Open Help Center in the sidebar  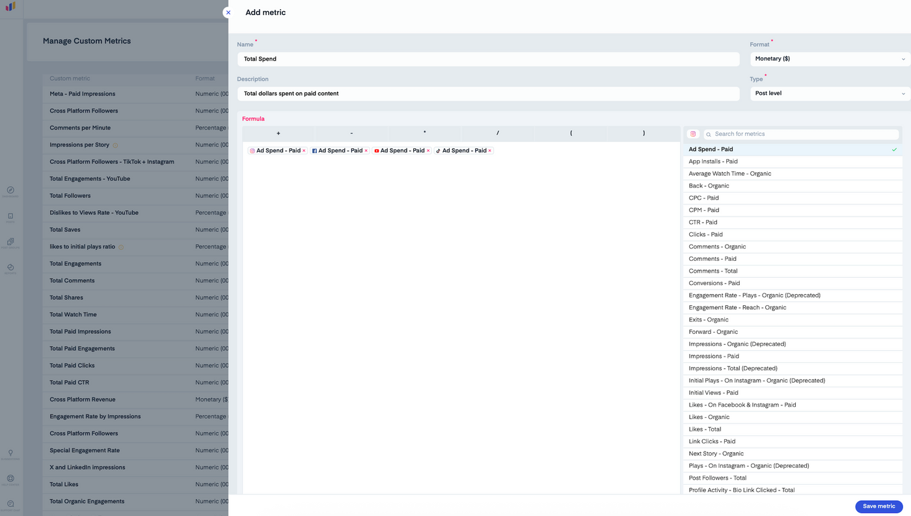click(10, 480)
